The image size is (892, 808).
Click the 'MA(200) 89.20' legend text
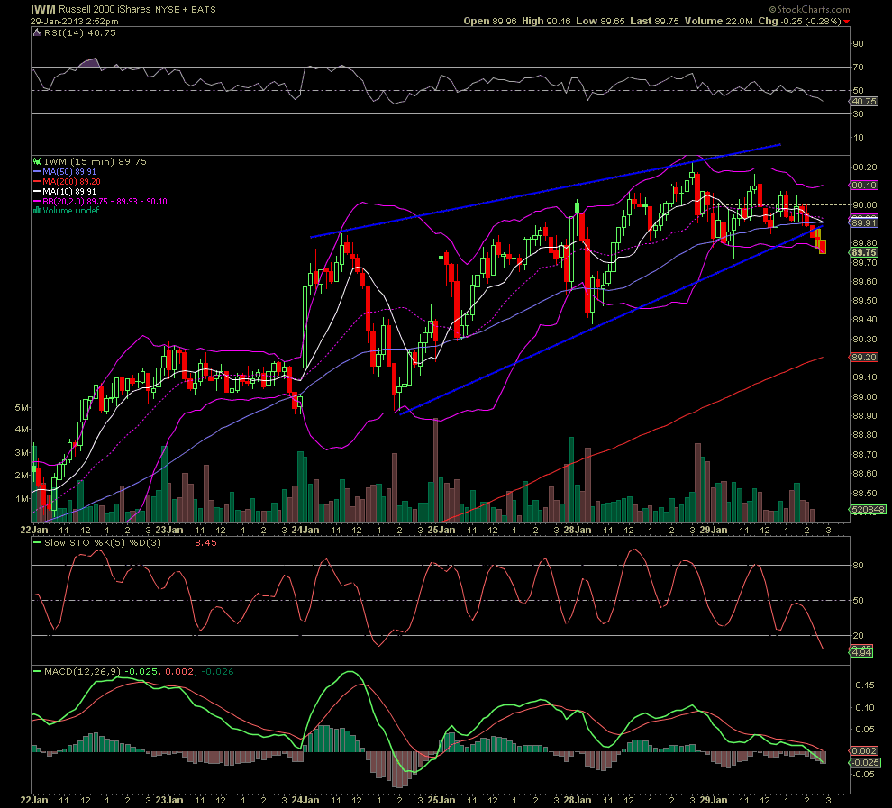(71, 181)
